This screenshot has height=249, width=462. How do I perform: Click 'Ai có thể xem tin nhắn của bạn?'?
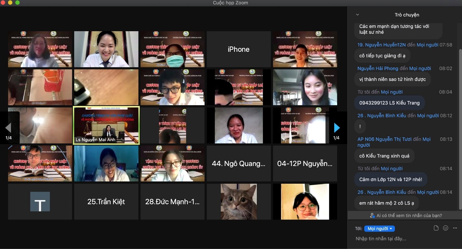[406, 216]
